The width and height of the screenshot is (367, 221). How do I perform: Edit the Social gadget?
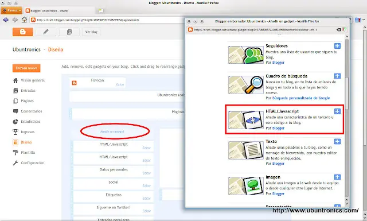[x=147, y=186]
